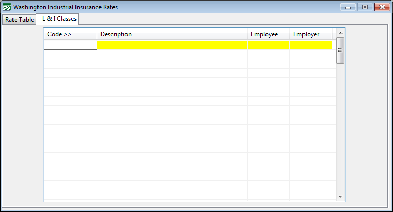Click the Code >> column header
This screenshot has width=393, height=212.
click(x=71, y=34)
